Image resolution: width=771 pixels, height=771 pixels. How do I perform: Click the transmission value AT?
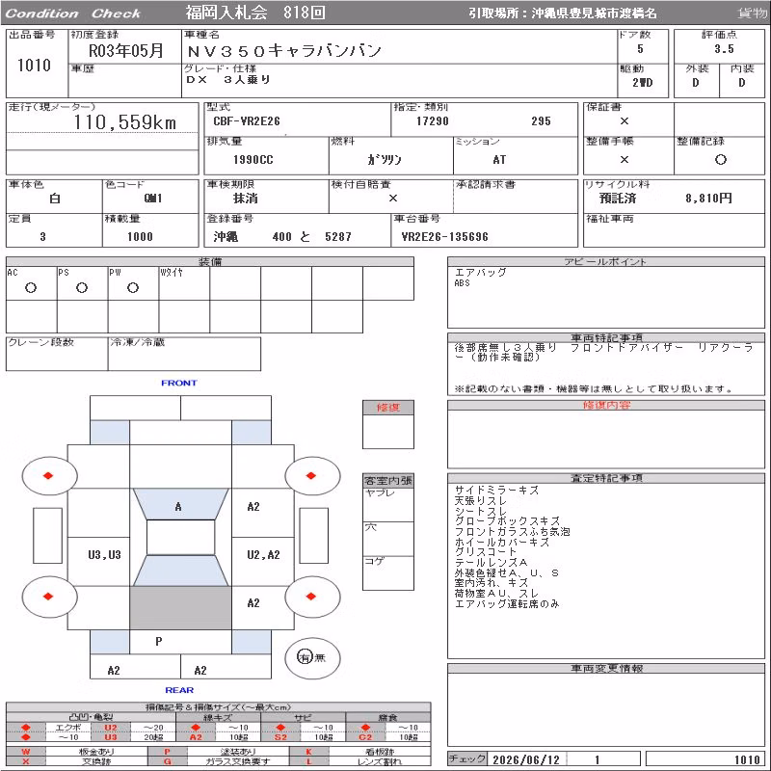coord(499,160)
